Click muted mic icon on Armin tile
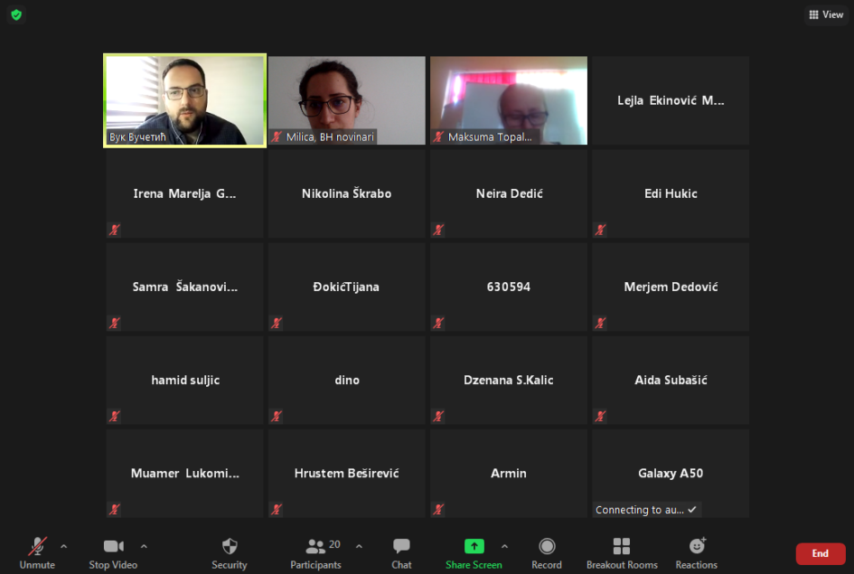This screenshot has height=574, width=854. 438,509
